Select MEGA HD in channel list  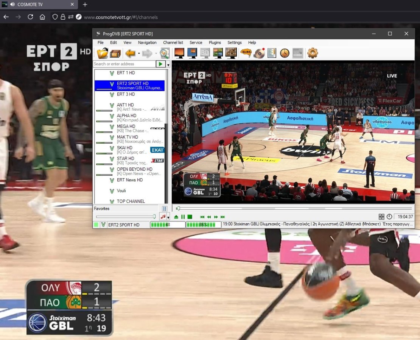pos(126,126)
